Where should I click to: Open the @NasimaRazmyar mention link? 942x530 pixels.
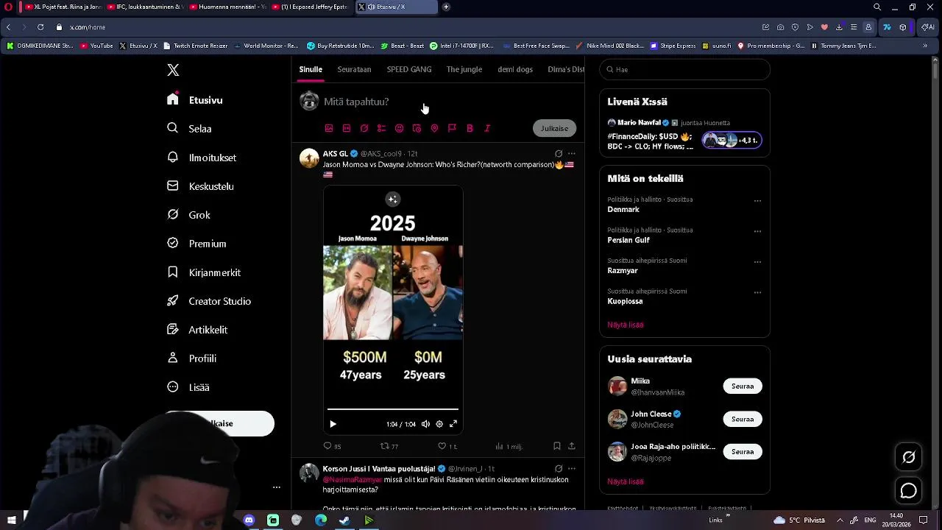pyautogui.click(x=353, y=479)
